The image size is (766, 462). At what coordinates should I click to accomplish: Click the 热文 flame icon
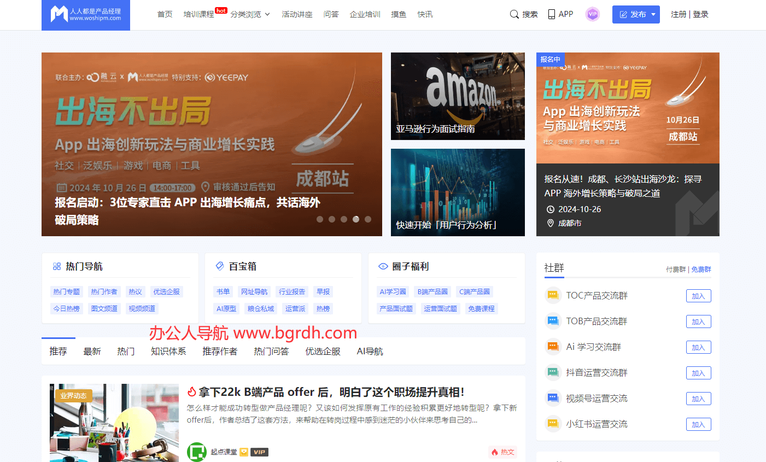(x=495, y=452)
